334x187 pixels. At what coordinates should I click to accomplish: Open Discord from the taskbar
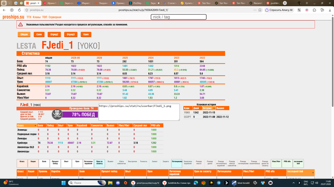coord(118,183)
